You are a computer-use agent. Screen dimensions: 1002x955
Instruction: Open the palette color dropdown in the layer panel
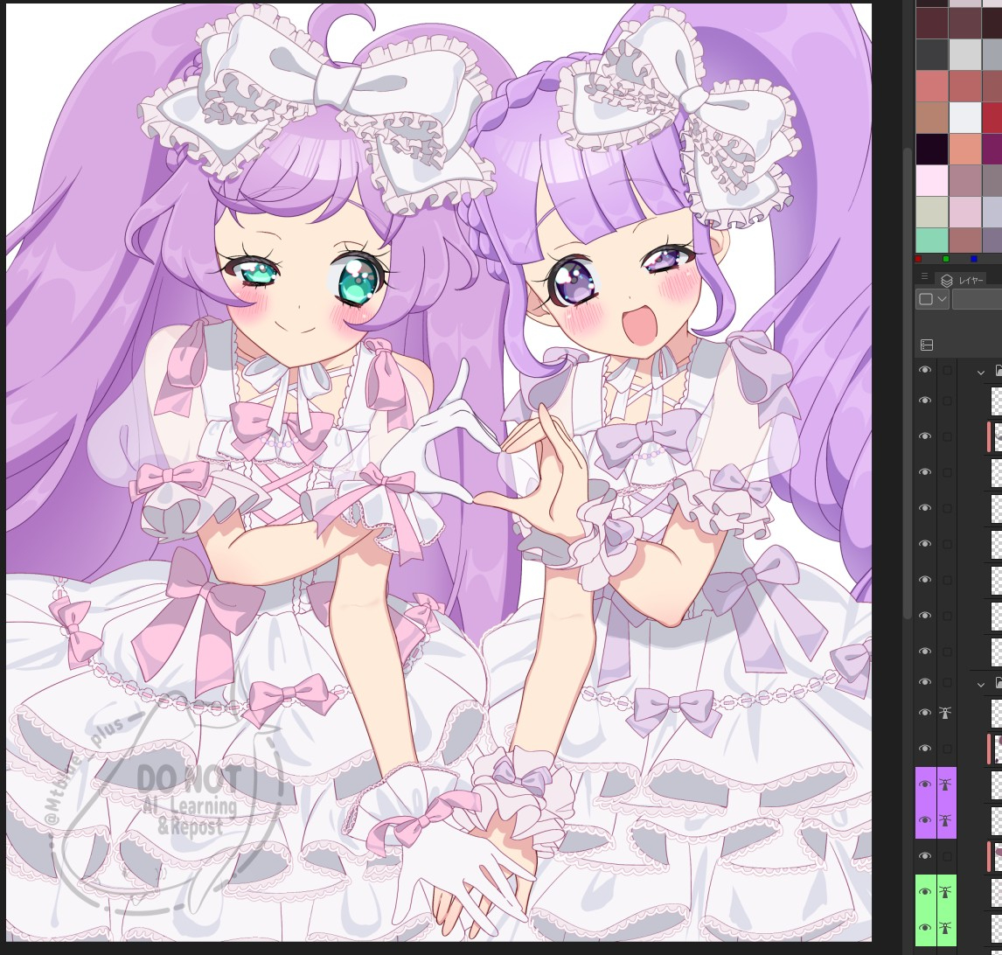pyautogui.click(x=932, y=299)
